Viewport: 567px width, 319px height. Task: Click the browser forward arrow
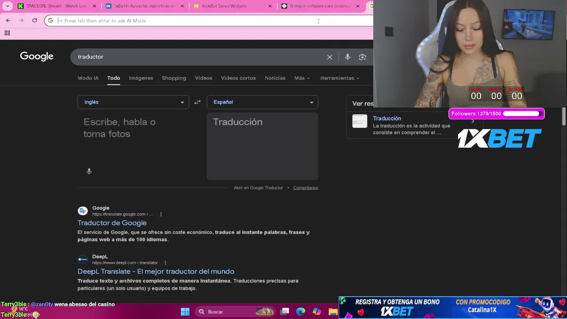(x=21, y=20)
